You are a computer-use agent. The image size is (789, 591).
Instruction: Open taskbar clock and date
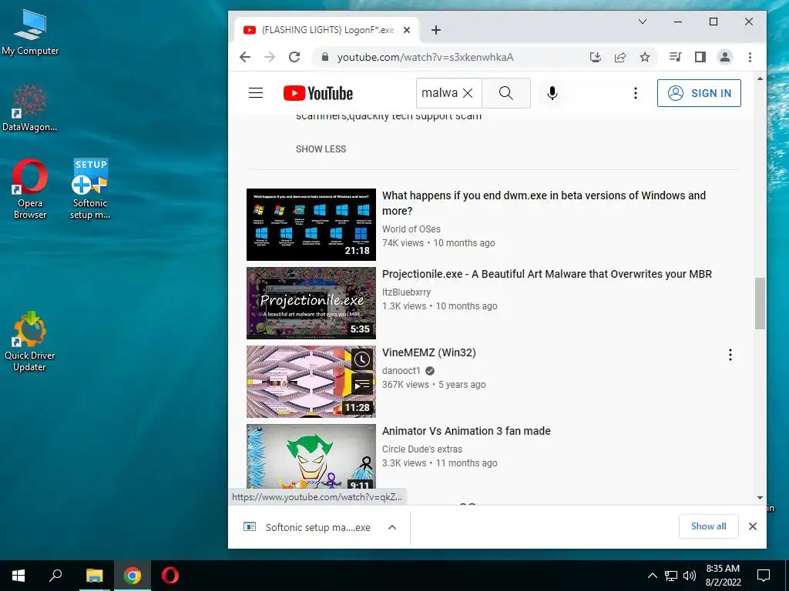pos(723,576)
